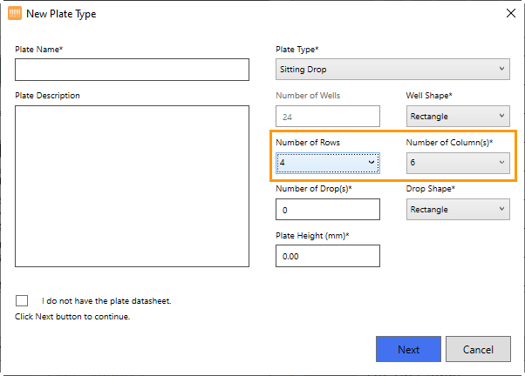Click the Next button
The height and width of the screenshot is (376, 525).
(x=408, y=349)
